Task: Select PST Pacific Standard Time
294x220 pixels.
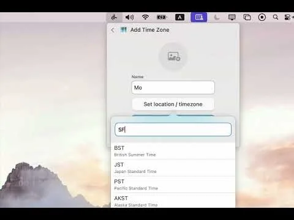Action: pyautogui.click(x=173, y=185)
